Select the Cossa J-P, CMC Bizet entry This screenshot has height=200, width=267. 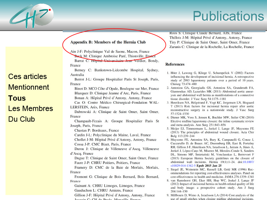tap(103, 144)
